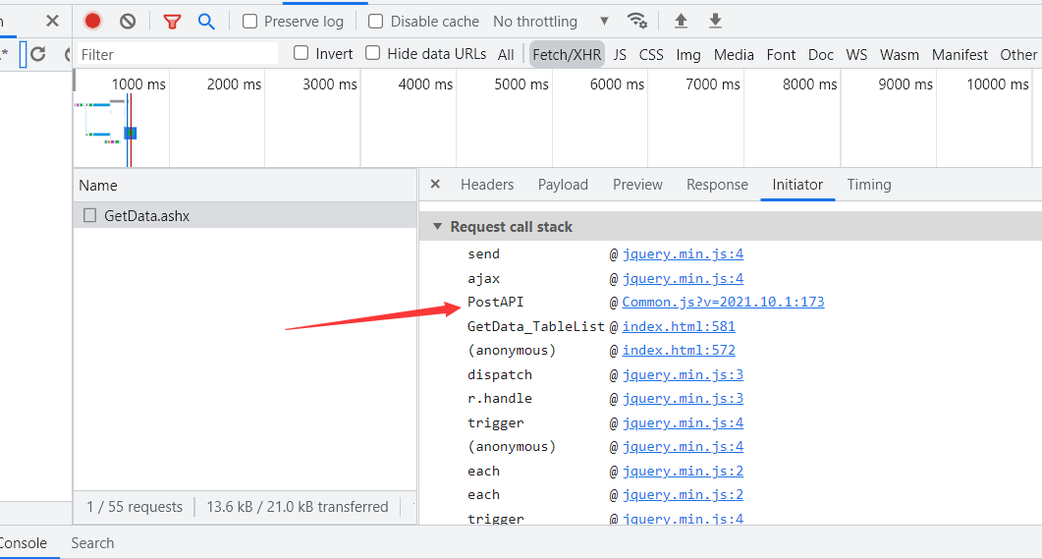
Task: Open network conditions wifi settings icon
Action: coord(636,21)
